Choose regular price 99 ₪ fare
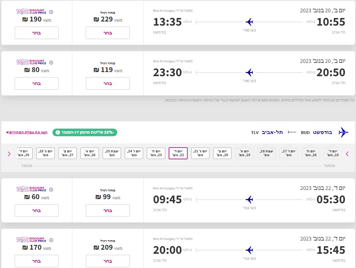The width and height of the screenshot is (356, 268). 108,210
